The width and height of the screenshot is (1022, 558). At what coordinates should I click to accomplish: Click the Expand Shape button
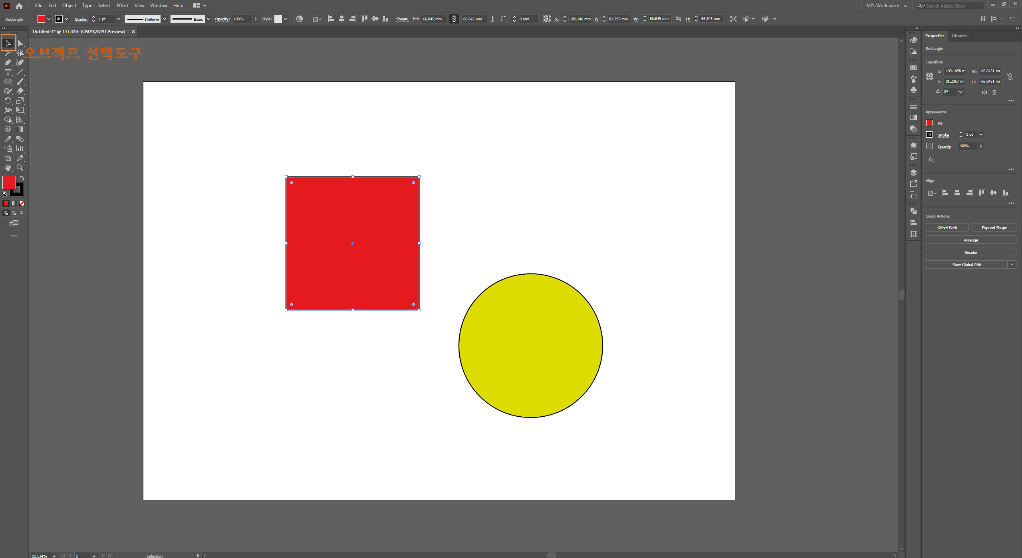pyautogui.click(x=994, y=228)
